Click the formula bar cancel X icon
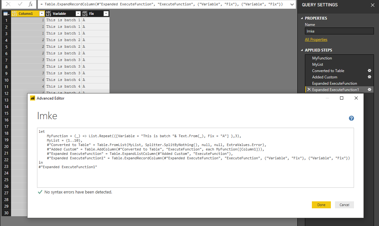Screen dimensions: 379x226 coord(8,4)
